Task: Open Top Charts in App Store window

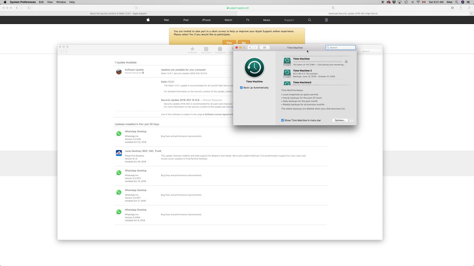Action: pyautogui.click(x=206, y=50)
